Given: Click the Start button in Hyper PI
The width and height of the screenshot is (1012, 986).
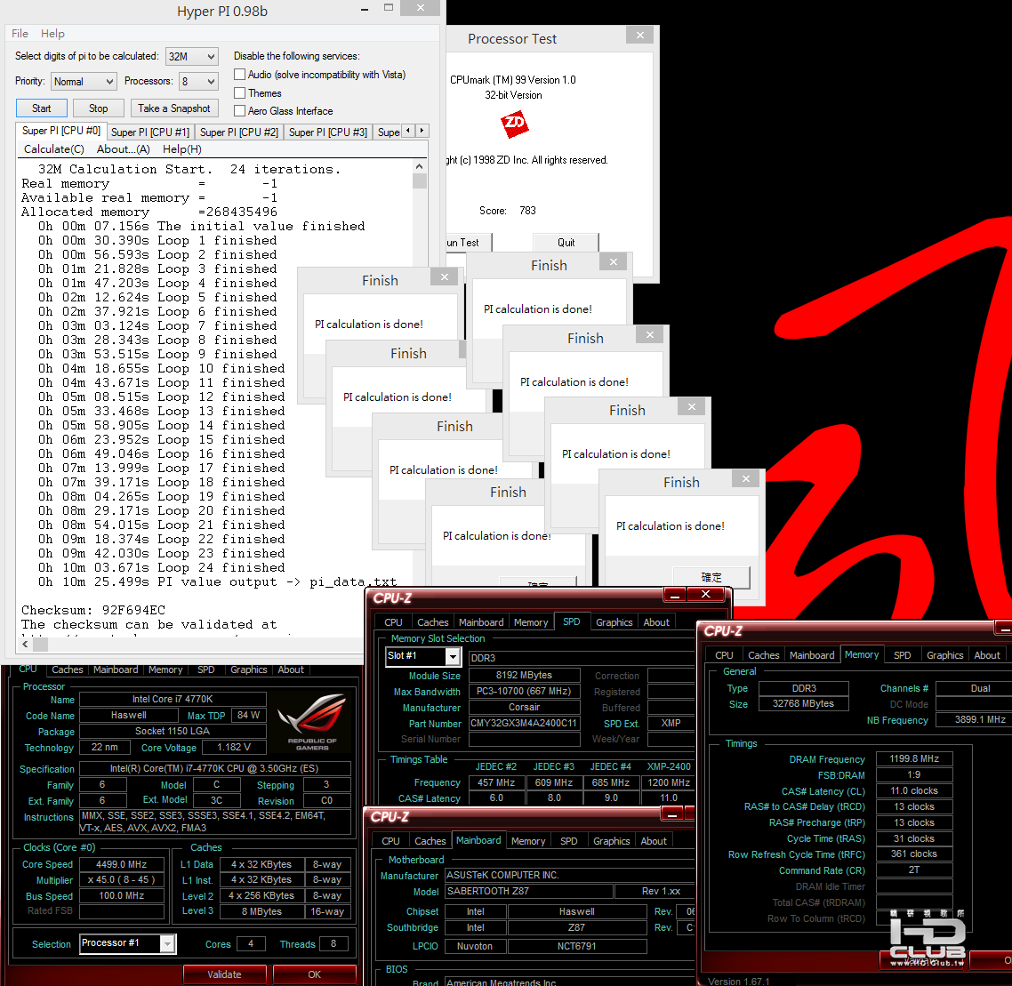Looking at the screenshot, I should pyautogui.click(x=41, y=108).
